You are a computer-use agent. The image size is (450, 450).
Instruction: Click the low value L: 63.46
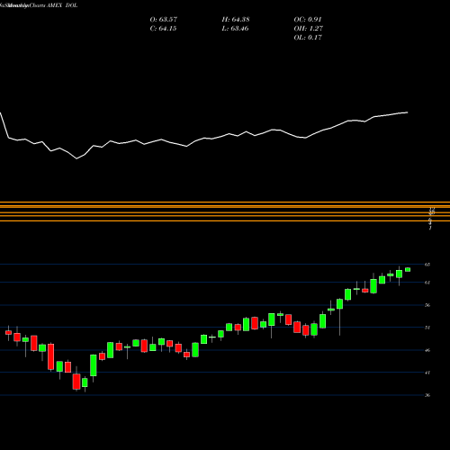(236, 29)
